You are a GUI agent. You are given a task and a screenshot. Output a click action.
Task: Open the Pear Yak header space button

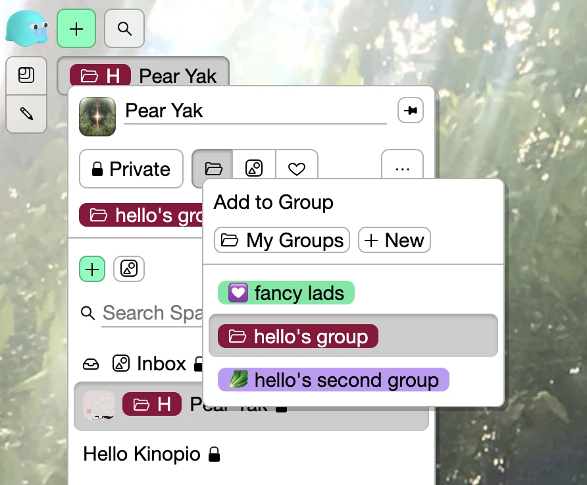click(143, 76)
